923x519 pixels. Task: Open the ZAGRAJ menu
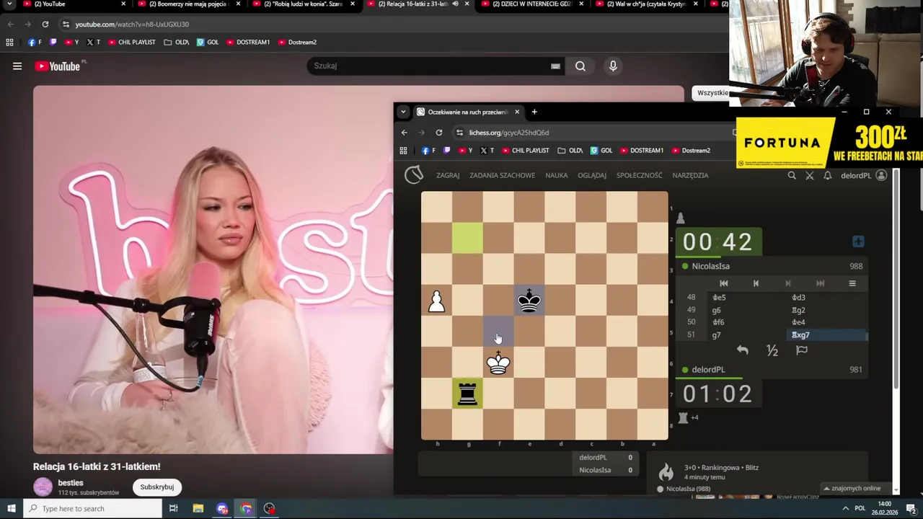pyautogui.click(x=448, y=175)
